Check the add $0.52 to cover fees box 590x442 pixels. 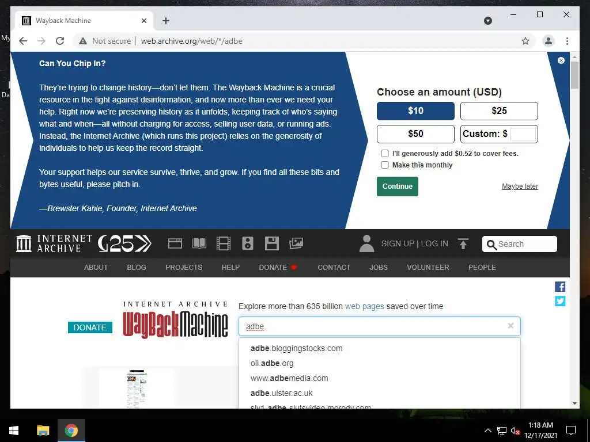coord(384,153)
